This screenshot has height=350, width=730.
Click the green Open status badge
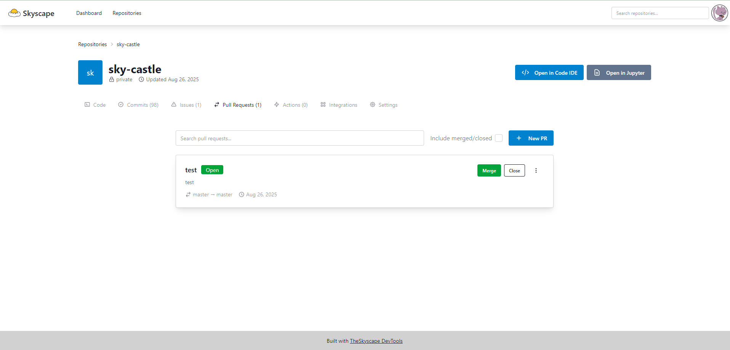pos(212,170)
